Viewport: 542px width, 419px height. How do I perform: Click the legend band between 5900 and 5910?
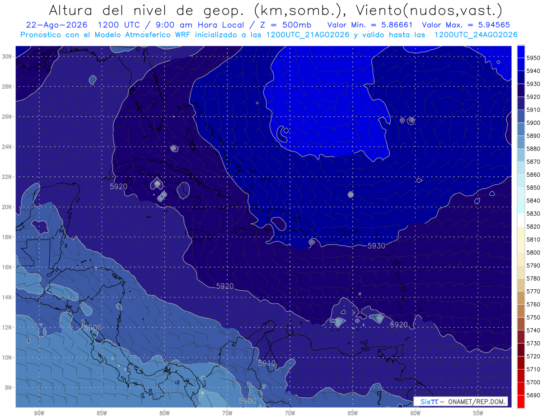point(520,116)
